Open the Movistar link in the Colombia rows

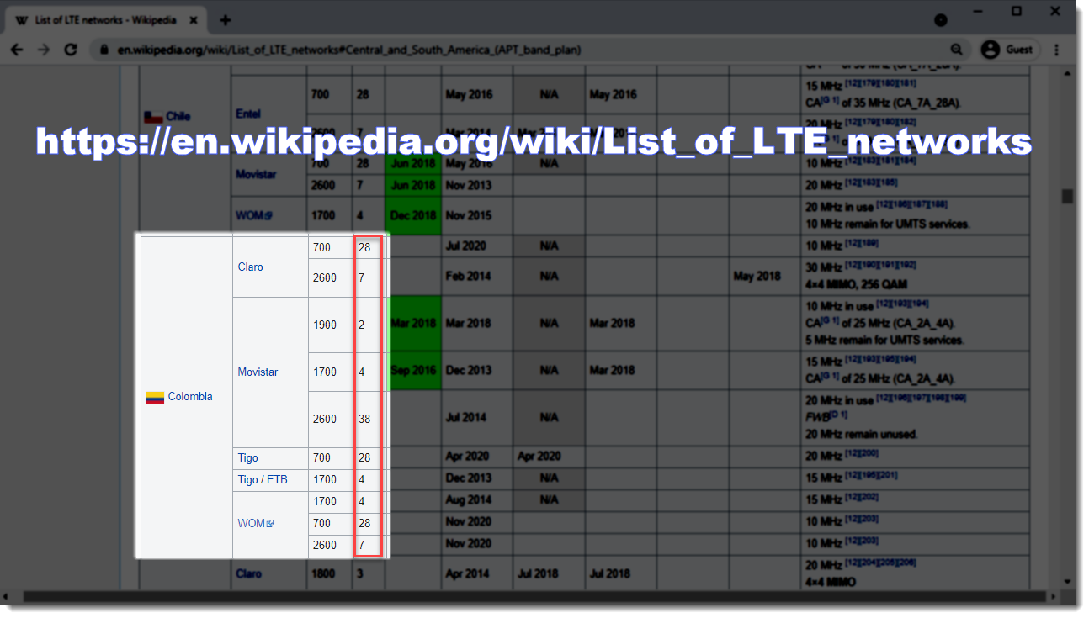tap(258, 372)
